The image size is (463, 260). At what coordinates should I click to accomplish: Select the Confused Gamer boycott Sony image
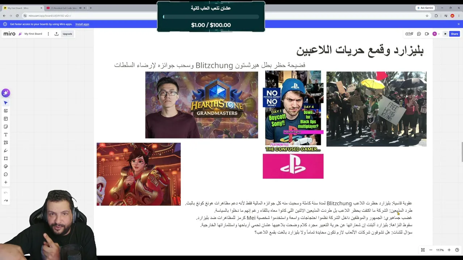[293, 111]
